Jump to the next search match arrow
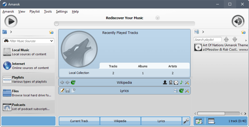The height and width of the screenshot is (127, 249). click(x=235, y=39)
